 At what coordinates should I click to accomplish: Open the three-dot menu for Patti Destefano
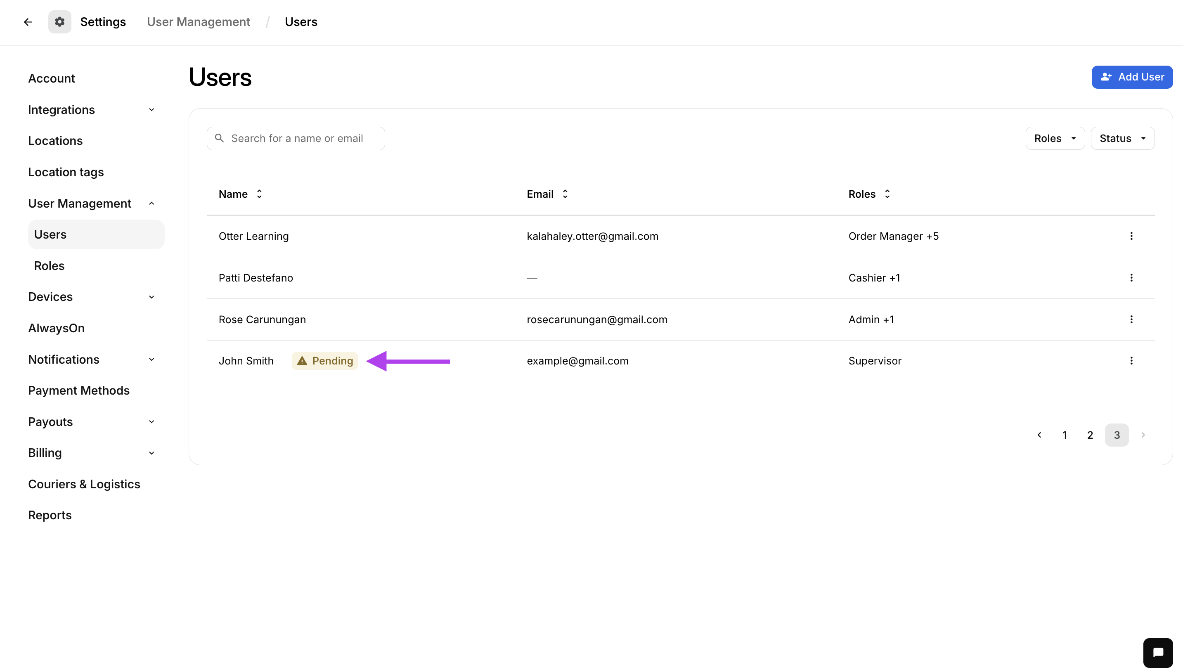(x=1131, y=277)
